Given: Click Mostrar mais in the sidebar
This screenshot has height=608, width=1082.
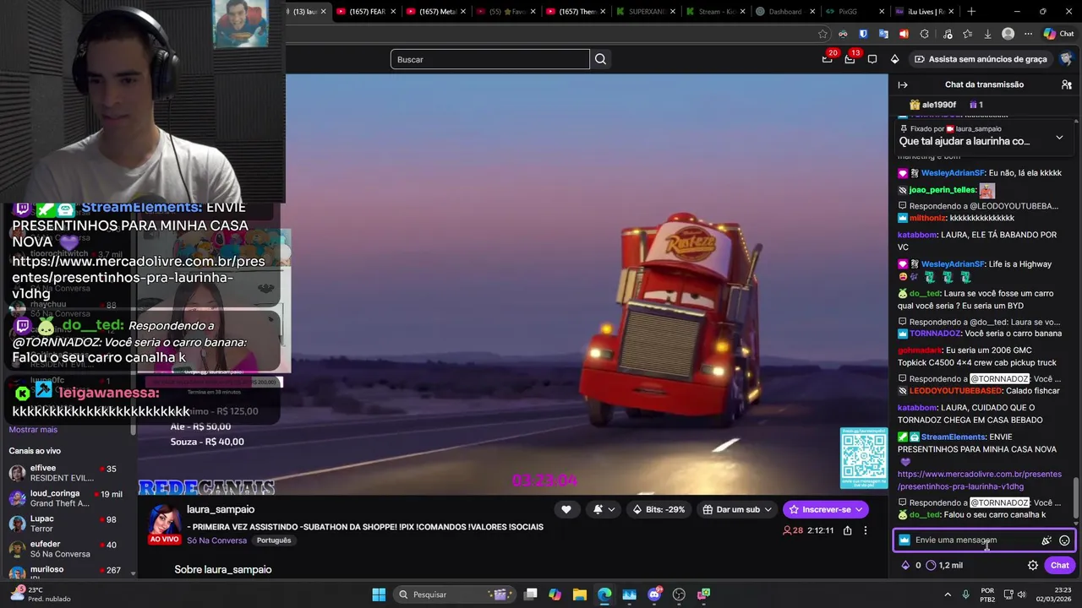Looking at the screenshot, I should [x=33, y=430].
